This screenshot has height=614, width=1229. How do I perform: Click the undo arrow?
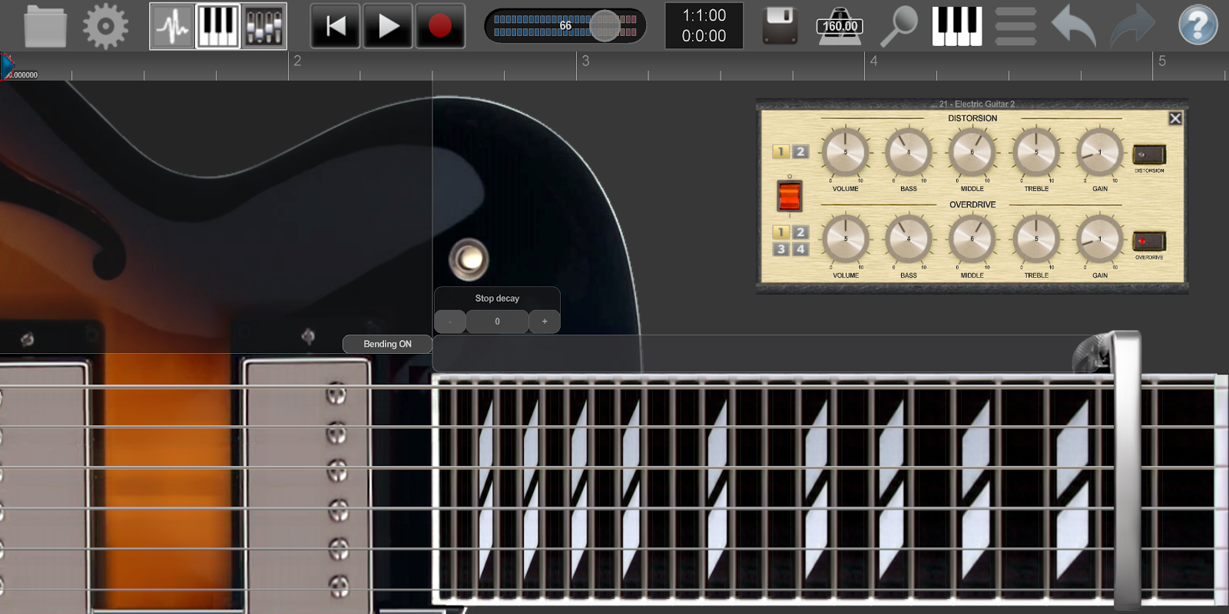coord(1073,26)
